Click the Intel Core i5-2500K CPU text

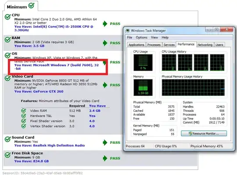point(54,29)
